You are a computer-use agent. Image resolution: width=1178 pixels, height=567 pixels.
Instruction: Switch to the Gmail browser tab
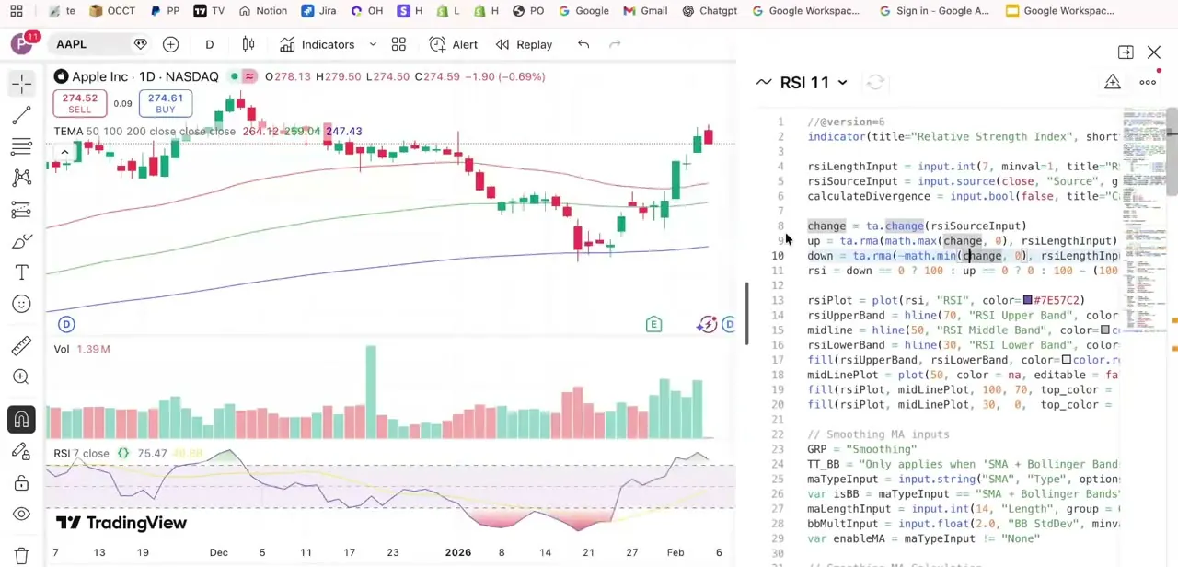[645, 11]
